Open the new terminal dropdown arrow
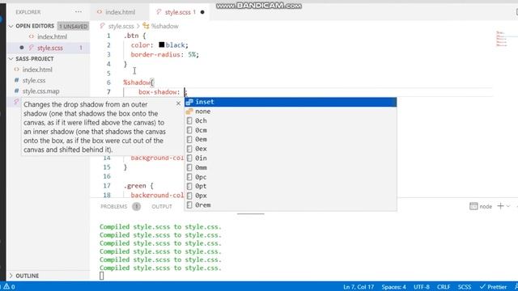The height and width of the screenshot is (291, 518). 508,206
